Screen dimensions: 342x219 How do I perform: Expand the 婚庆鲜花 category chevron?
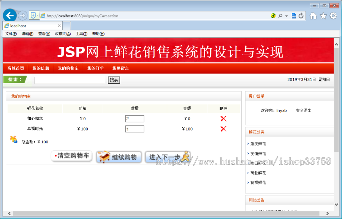[x=248, y=144]
